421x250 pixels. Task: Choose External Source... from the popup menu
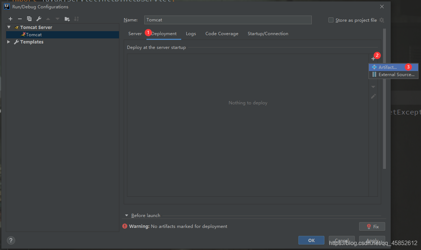394,75
